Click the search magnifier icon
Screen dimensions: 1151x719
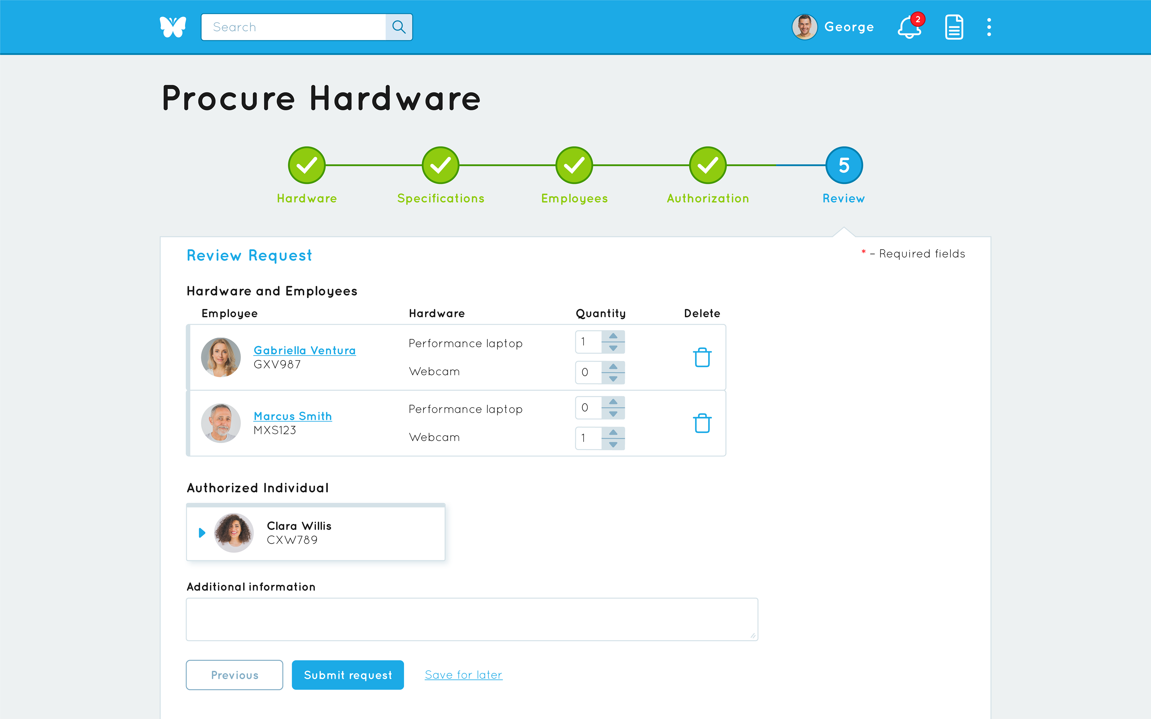(x=399, y=27)
